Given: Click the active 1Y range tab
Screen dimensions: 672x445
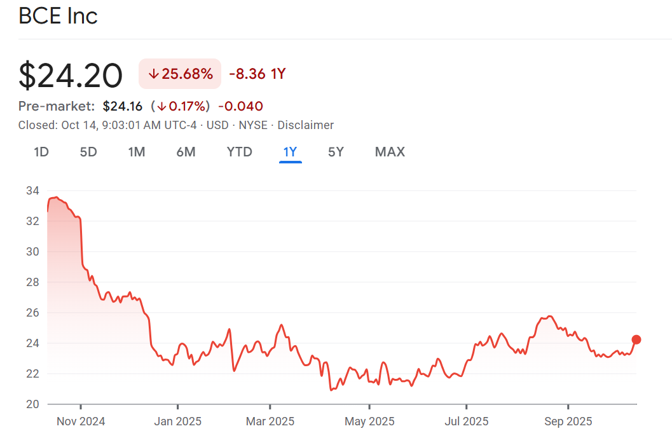Looking at the screenshot, I should point(290,152).
